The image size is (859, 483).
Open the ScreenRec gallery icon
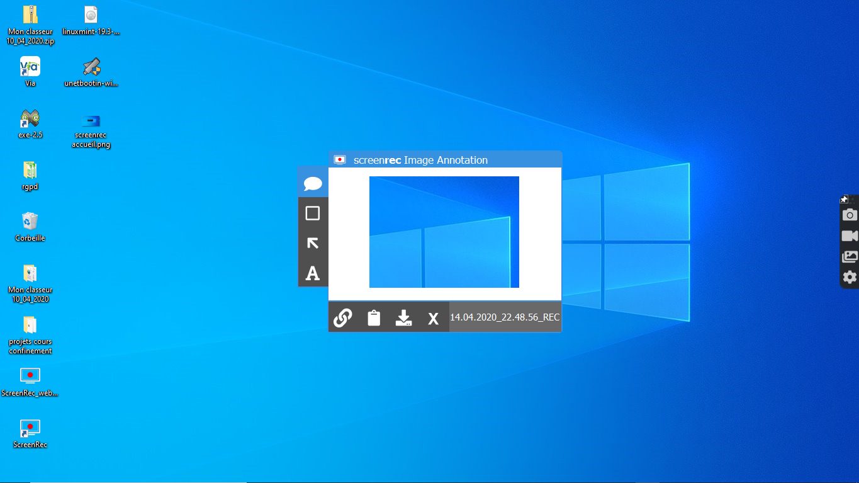850,256
